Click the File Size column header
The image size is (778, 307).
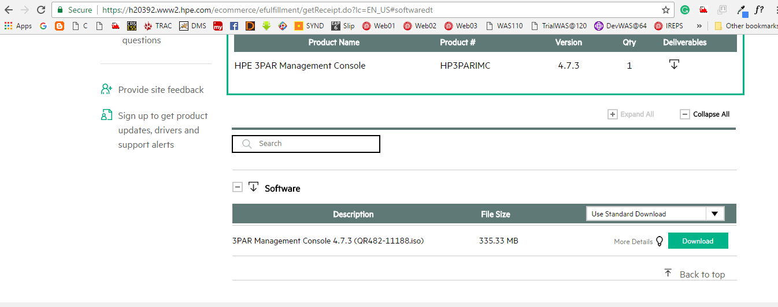495,214
